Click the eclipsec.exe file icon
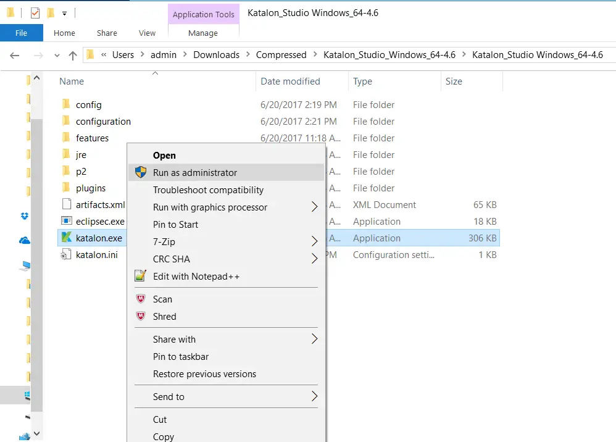The image size is (616, 442). point(67,221)
